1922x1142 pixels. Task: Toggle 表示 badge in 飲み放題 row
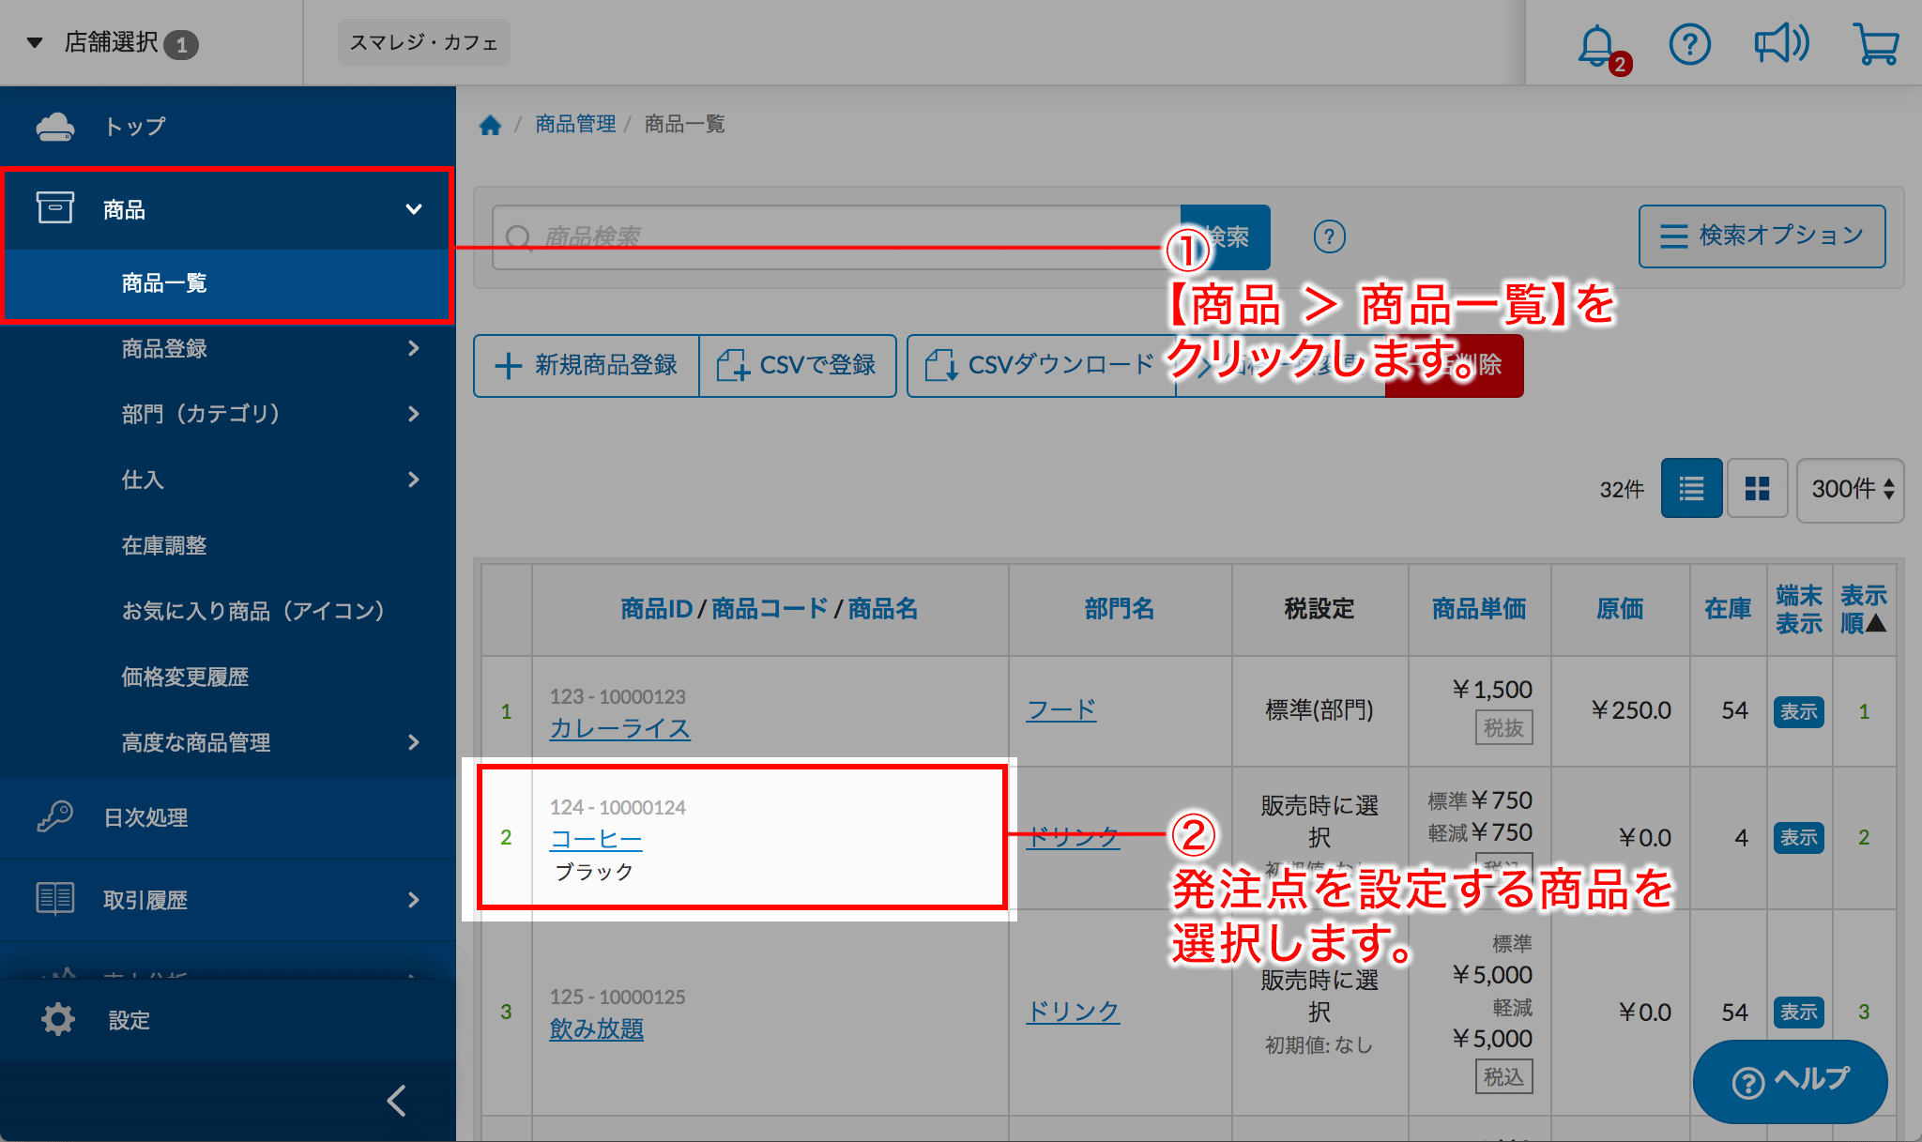tap(1798, 1012)
